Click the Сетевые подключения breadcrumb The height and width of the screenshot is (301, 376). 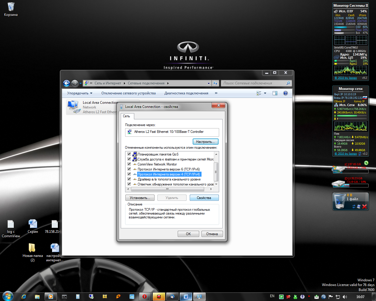(146, 83)
